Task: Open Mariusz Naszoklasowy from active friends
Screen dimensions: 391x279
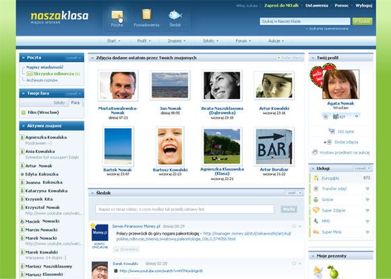Action: point(49,266)
